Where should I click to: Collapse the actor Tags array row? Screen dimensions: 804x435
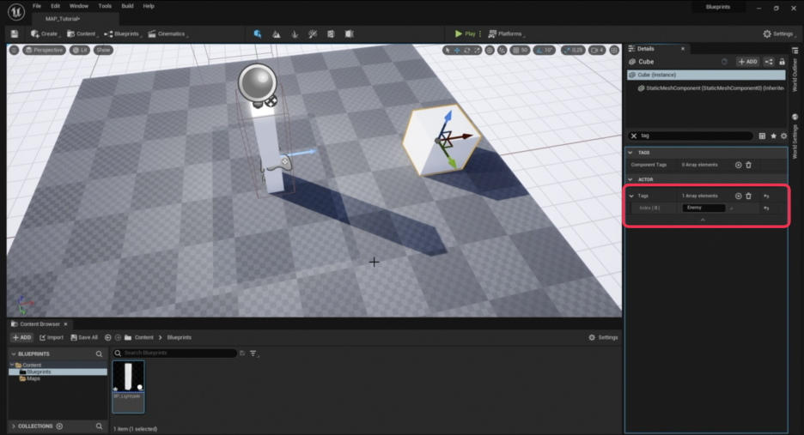pos(631,196)
